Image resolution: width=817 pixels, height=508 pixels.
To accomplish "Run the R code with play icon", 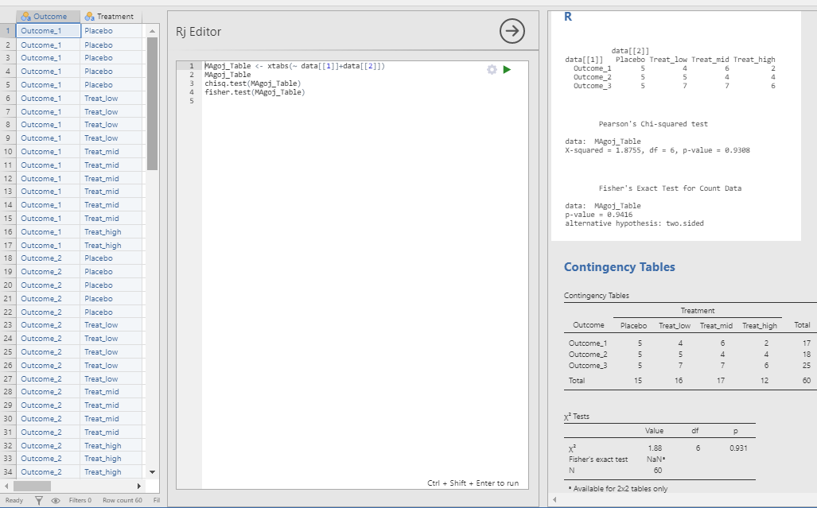I will [507, 70].
